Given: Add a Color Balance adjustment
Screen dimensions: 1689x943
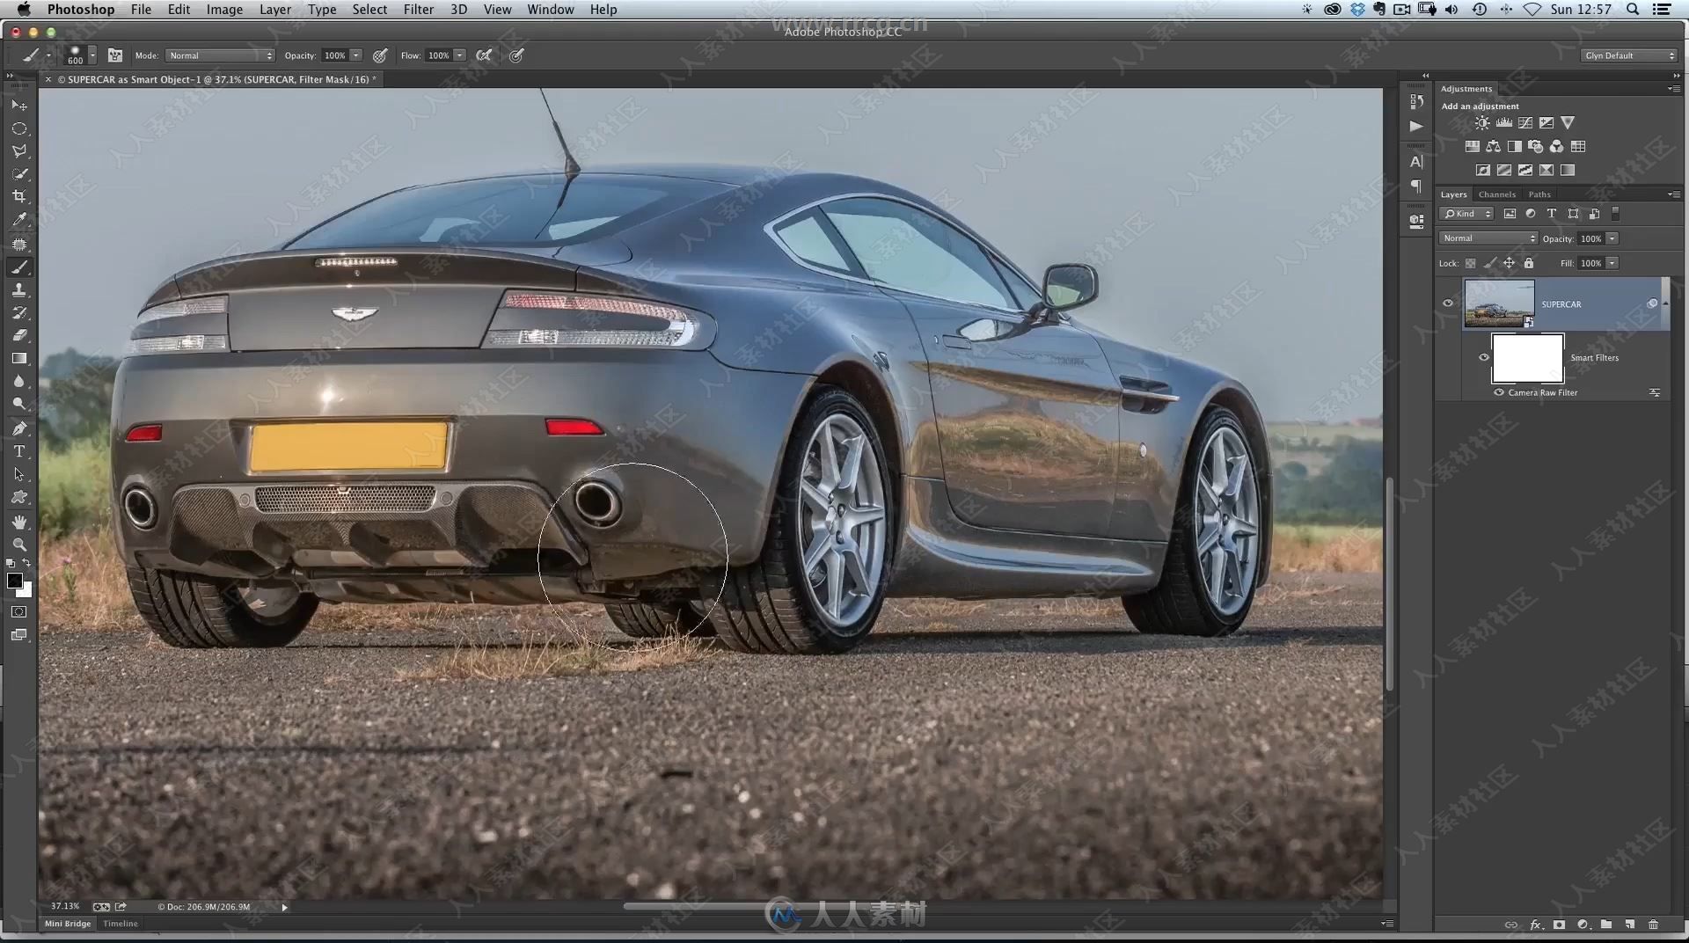Looking at the screenshot, I should [1494, 147].
